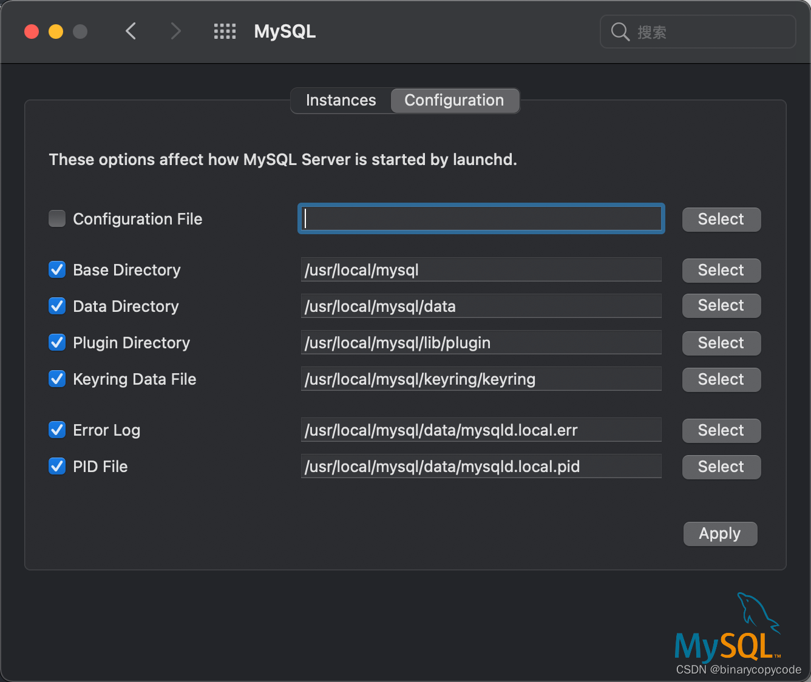This screenshot has width=811, height=682.
Task: Click the "Plugin Directory" label text
Action: (x=132, y=343)
